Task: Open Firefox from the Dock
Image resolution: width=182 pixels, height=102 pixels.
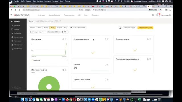Action: coord(67,99)
